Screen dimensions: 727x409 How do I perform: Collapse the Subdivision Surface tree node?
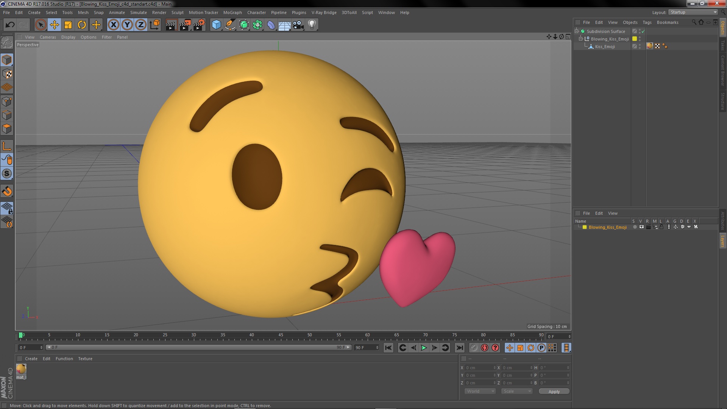[577, 31]
